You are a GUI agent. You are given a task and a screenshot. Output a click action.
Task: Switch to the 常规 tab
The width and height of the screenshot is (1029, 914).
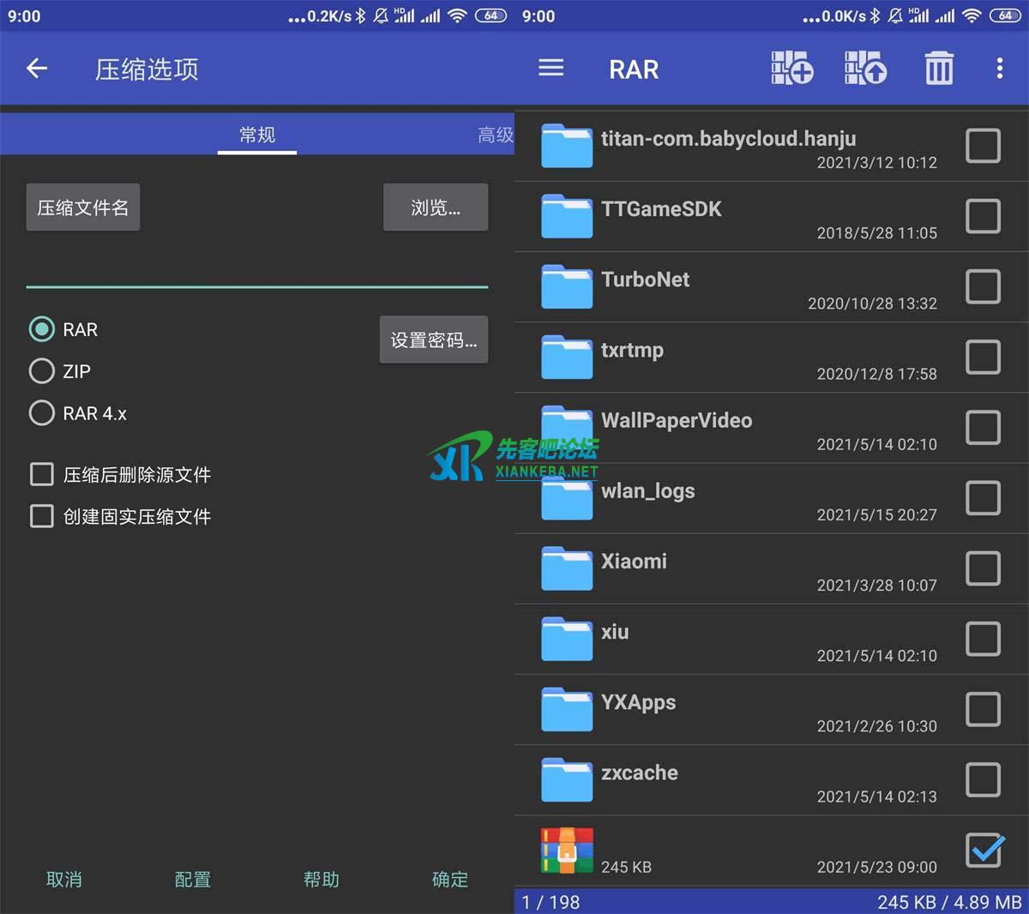257,135
